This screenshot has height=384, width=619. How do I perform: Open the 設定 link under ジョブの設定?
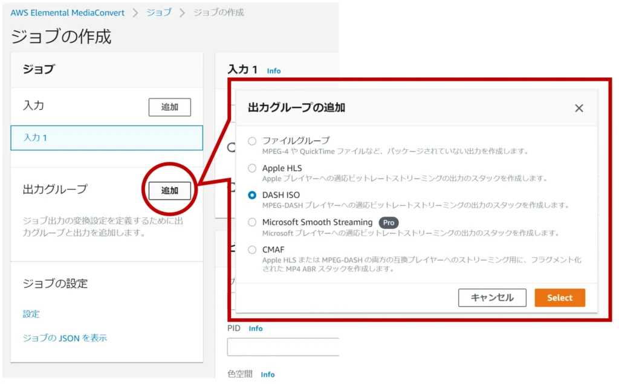31,314
